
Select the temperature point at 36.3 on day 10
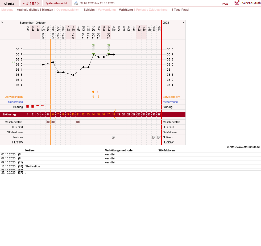pyautogui.click(x=73, y=75)
